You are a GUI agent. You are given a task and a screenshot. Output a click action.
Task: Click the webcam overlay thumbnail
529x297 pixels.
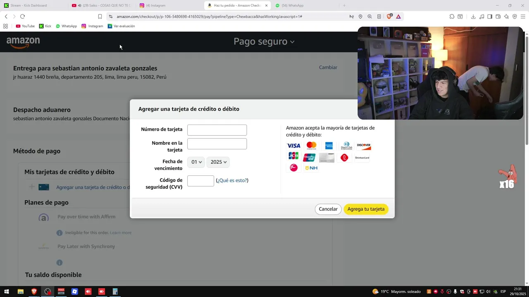click(x=440, y=73)
